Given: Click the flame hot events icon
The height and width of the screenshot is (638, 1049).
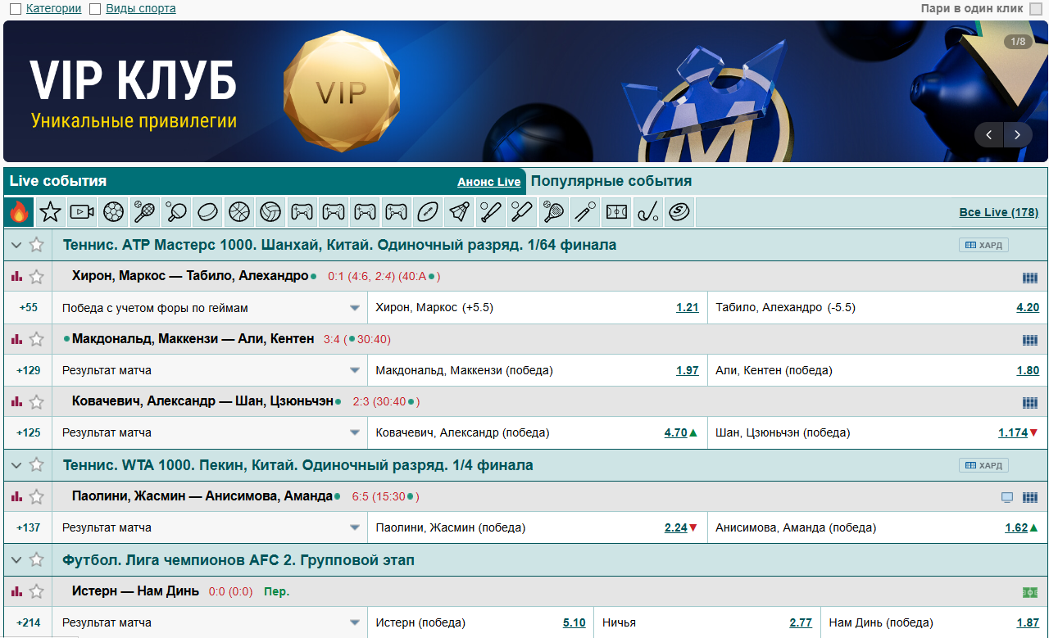Looking at the screenshot, I should pyautogui.click(x=19, y=212).
